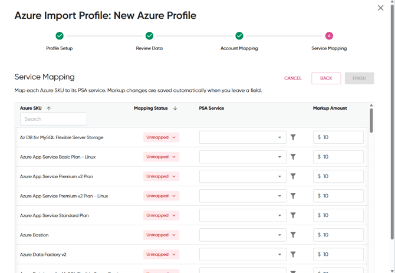Open PSA Service dropdown for Azure Bastion

242,235
